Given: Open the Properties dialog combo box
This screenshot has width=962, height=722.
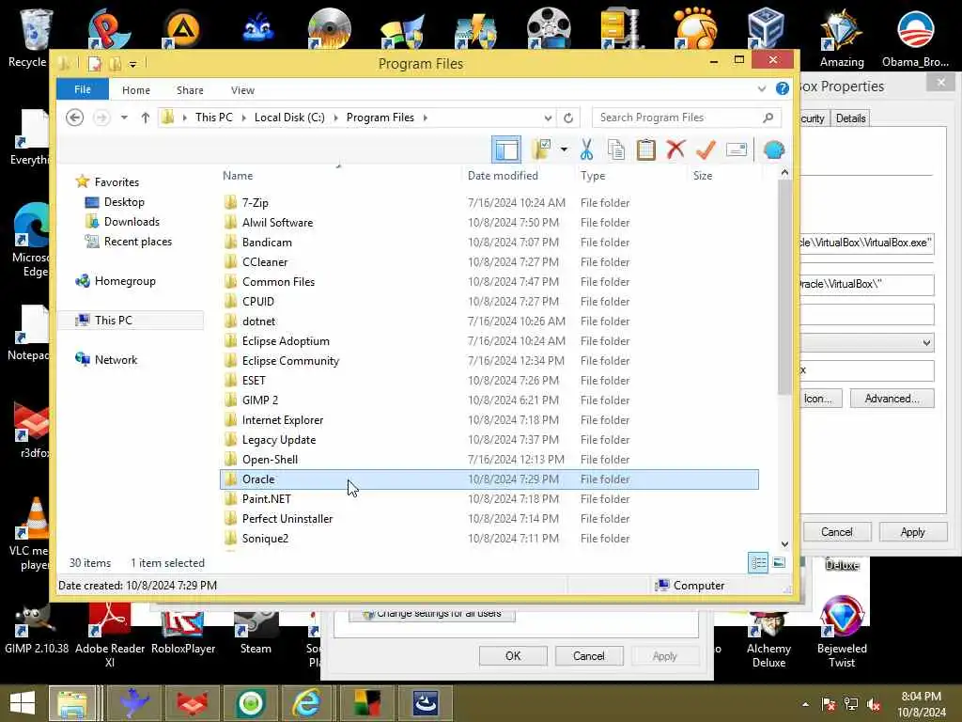Looking at the screenshot, I should pos(867,342).
